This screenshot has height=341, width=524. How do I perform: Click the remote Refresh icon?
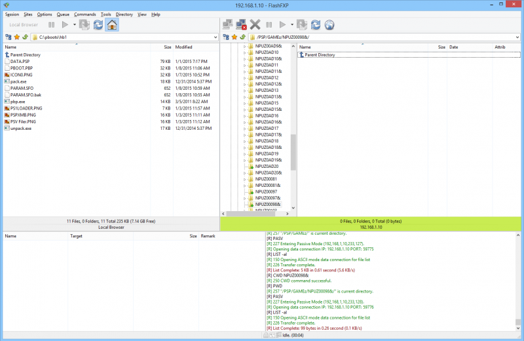tap(315, 25)
